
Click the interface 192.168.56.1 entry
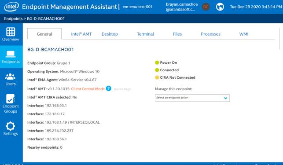click(47, 139)
